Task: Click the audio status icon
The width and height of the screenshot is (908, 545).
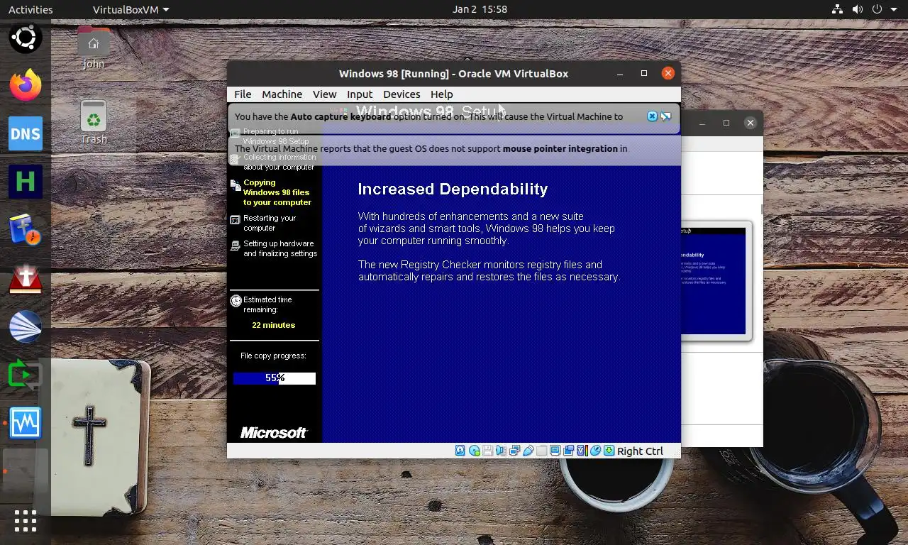Action: [502, 451]
